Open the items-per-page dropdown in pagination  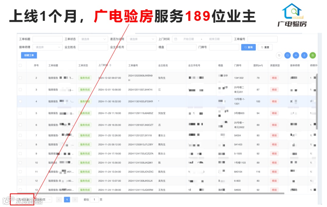43,200
